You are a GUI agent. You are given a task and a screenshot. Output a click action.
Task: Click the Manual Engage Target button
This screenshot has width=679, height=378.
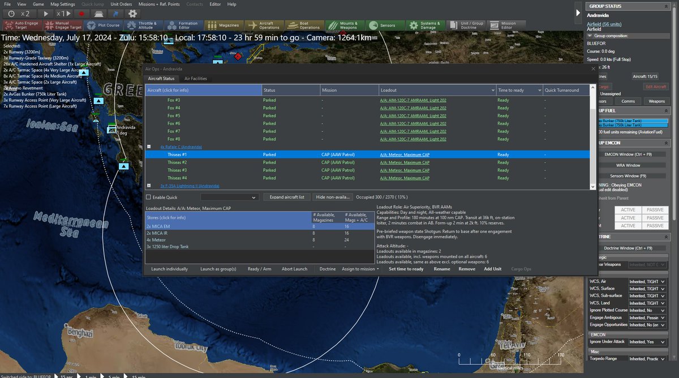tap(62, 25)
